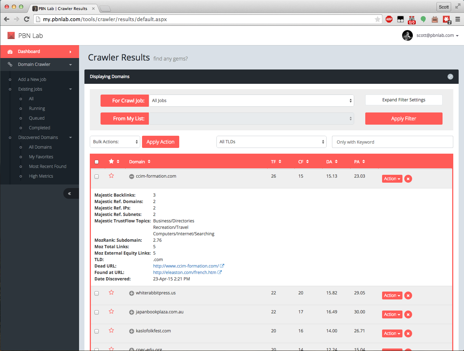Click the browser address bar

tap(207, 19)
